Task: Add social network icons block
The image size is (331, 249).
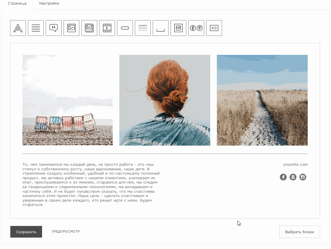Action: (x=196, y=28)
